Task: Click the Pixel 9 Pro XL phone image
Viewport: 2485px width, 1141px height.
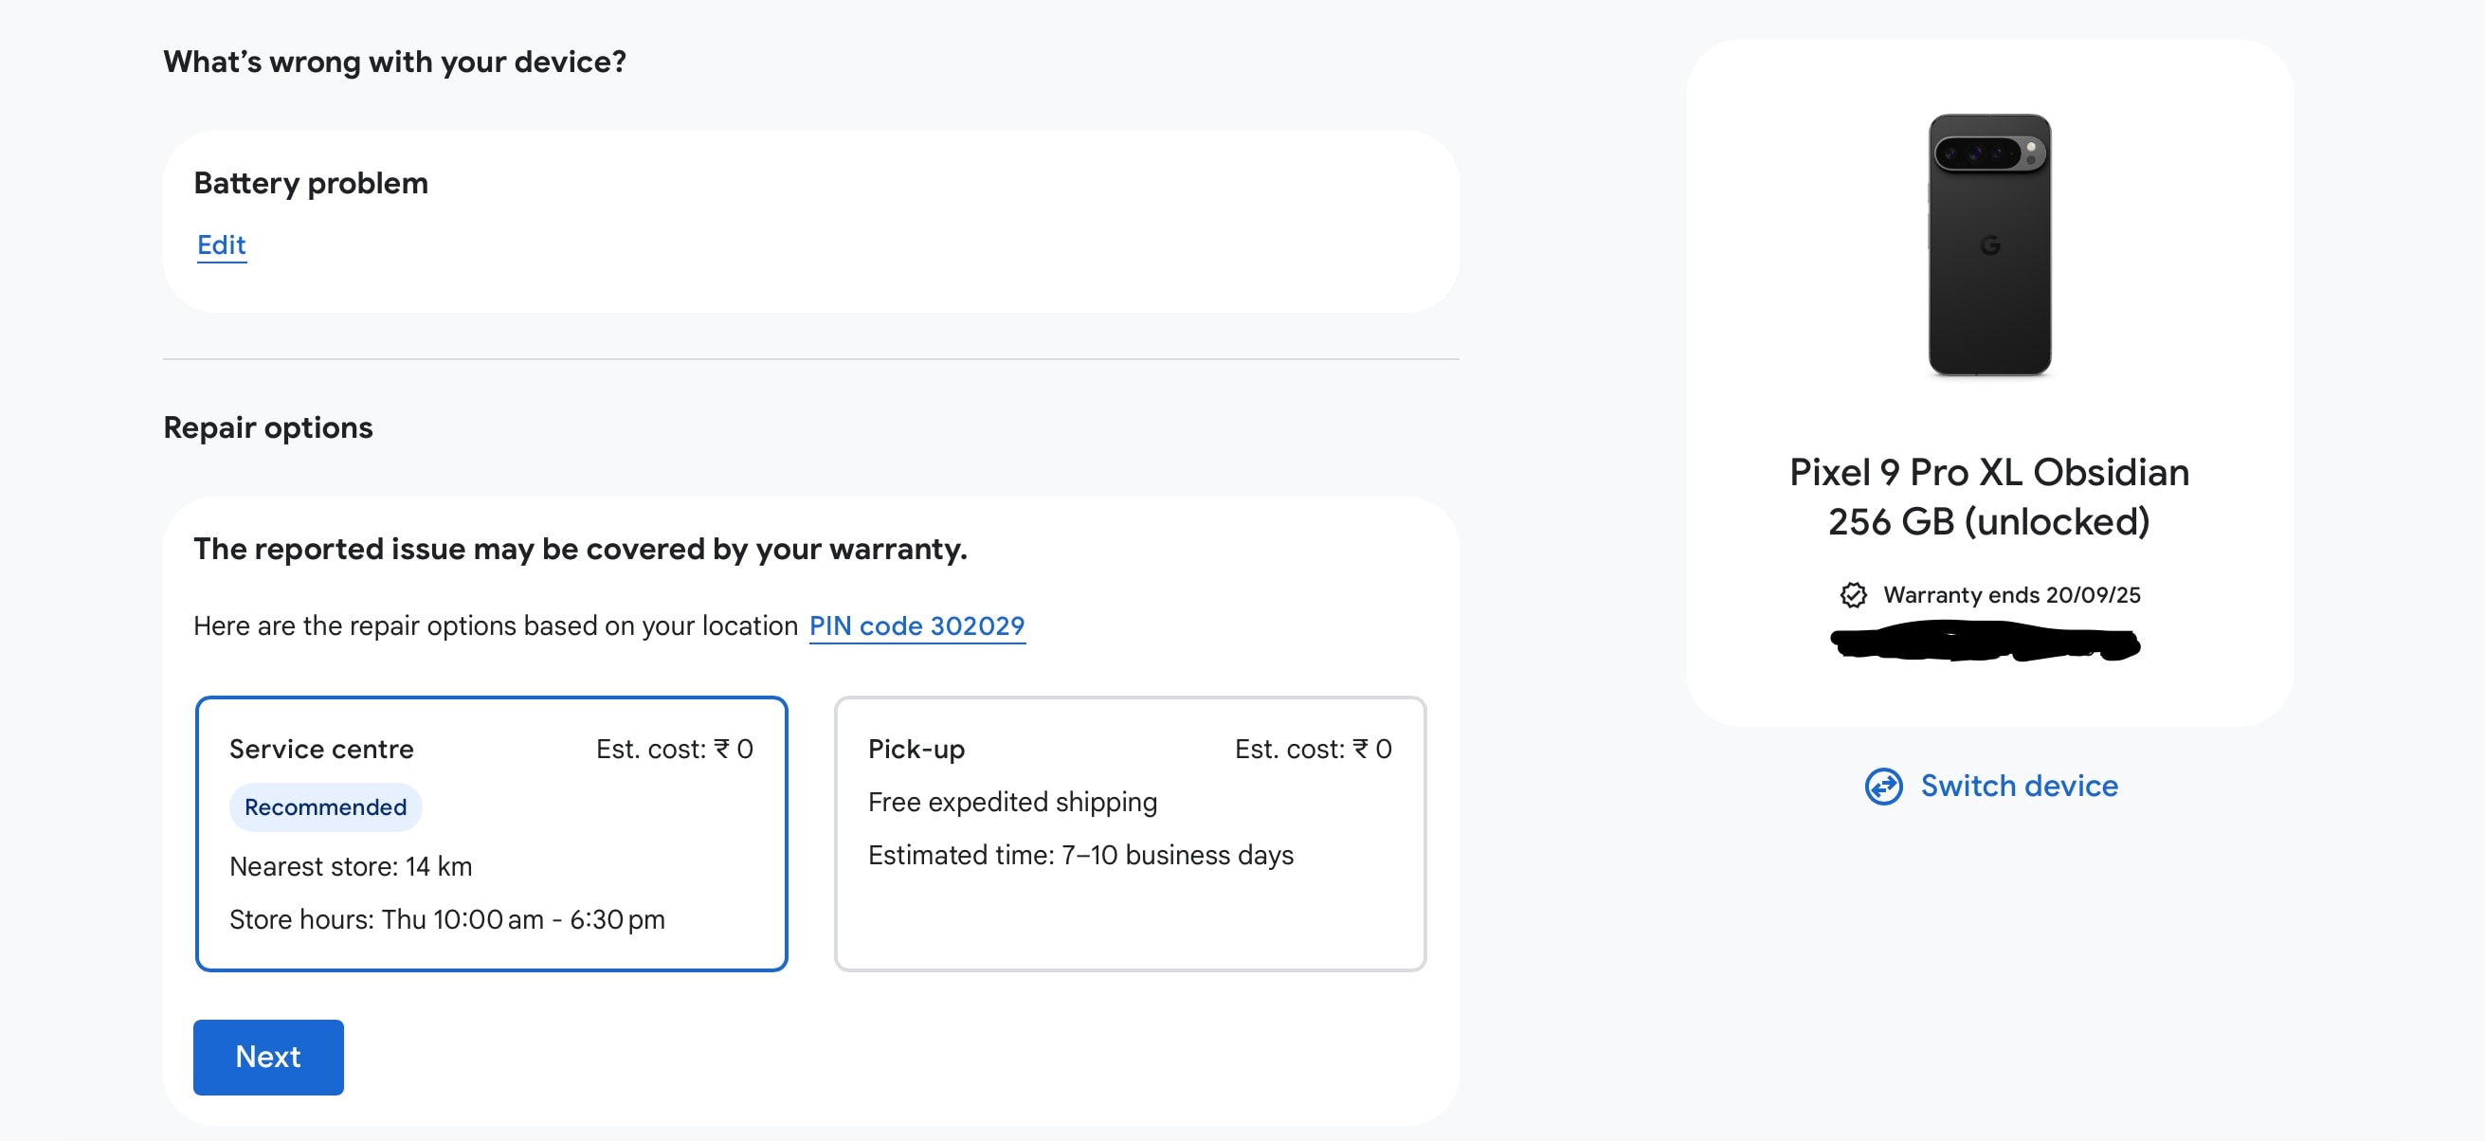Action: point(1989,245)
